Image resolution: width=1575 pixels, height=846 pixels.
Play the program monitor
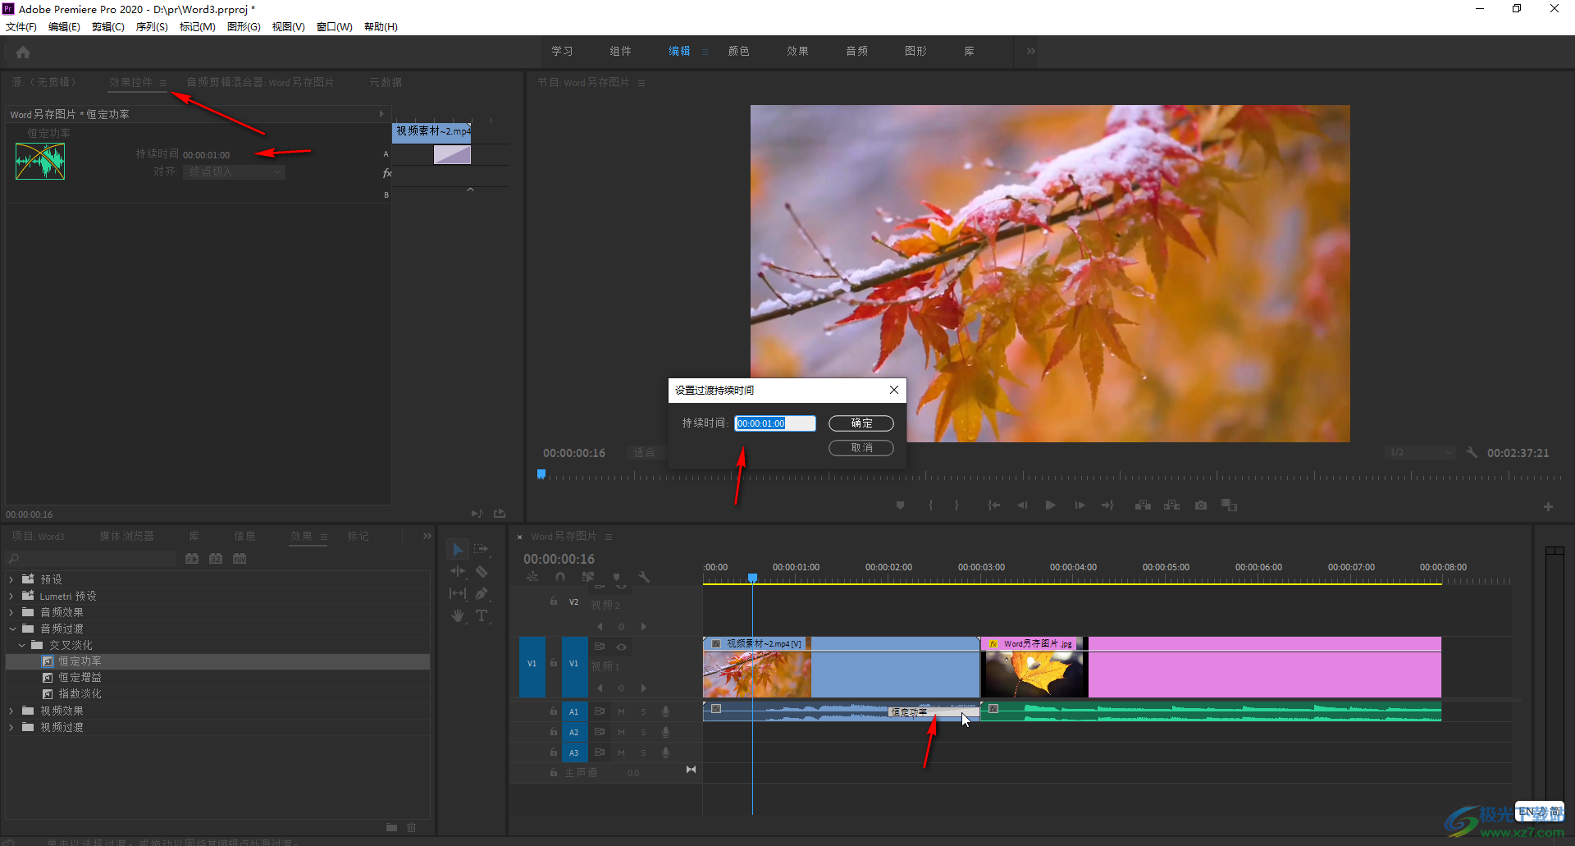point(1050,505)
